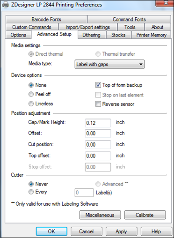Viewport: 174px width, 238px height.
Task: Close the Printing Preferences window
Action: tap(166, 3)
